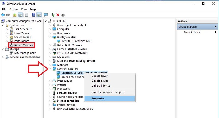Click the Human Interface Devices icon
Image resolution: width=219 pixels, height=118 pixels.
coord(54,49)
